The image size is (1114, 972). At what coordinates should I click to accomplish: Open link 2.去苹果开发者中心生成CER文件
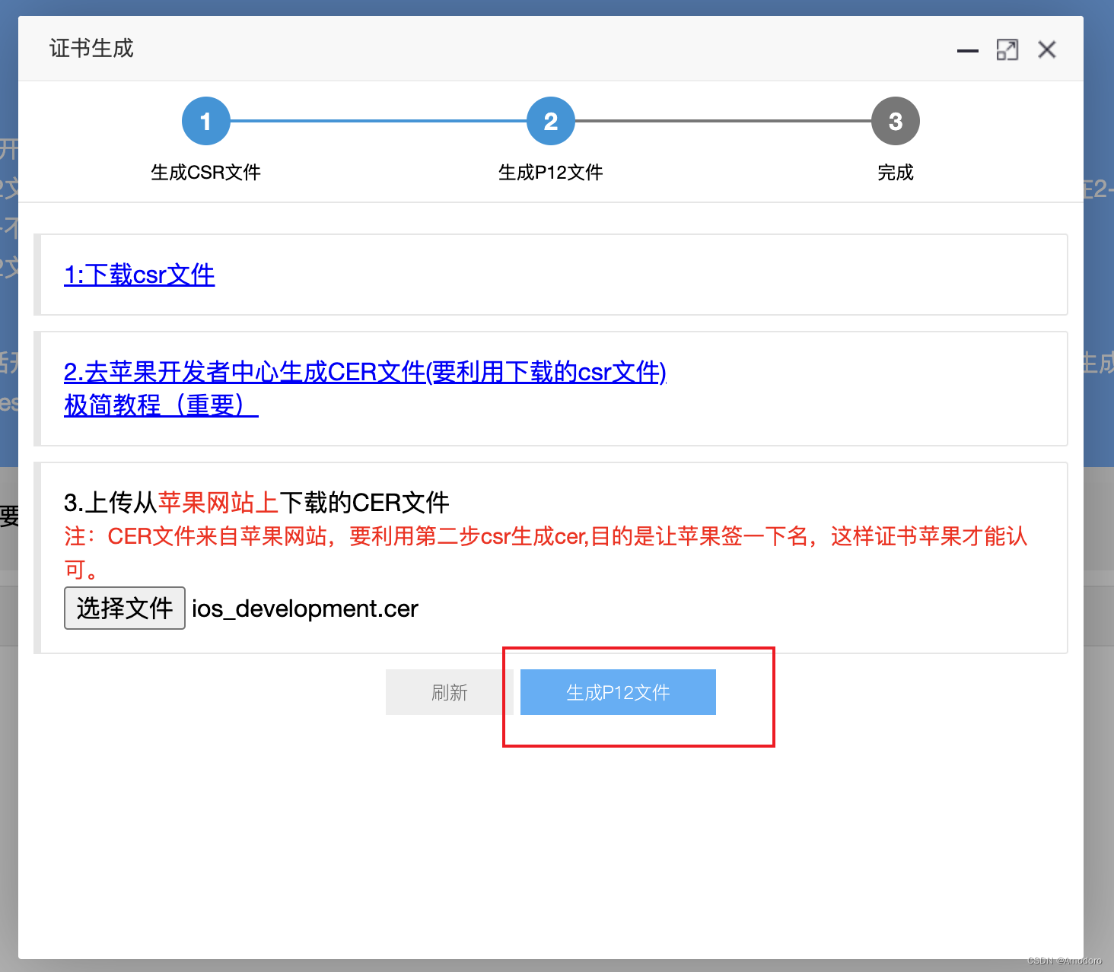click(x=365, y=372)
